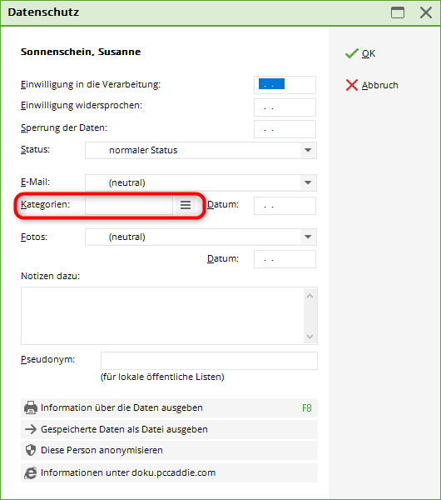Click the red X Abbruch icon
441x500 pixels.
(352, 85)
